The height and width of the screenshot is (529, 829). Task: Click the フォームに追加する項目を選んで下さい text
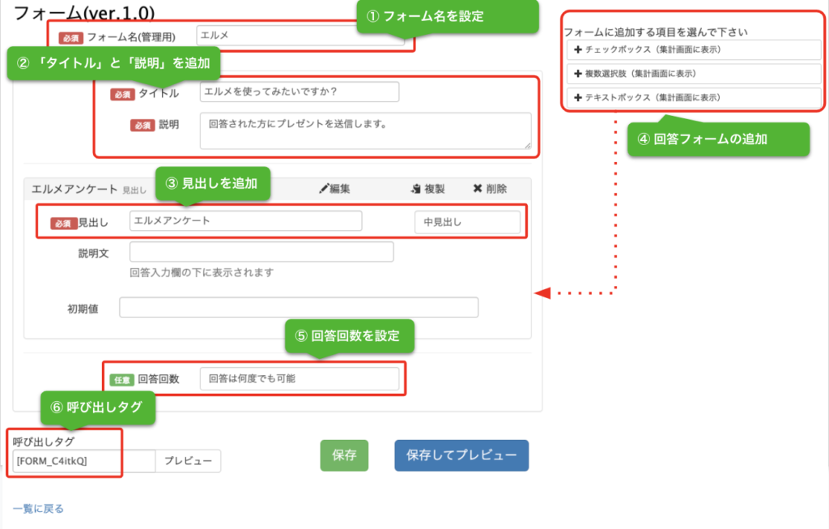pos(656,32)
